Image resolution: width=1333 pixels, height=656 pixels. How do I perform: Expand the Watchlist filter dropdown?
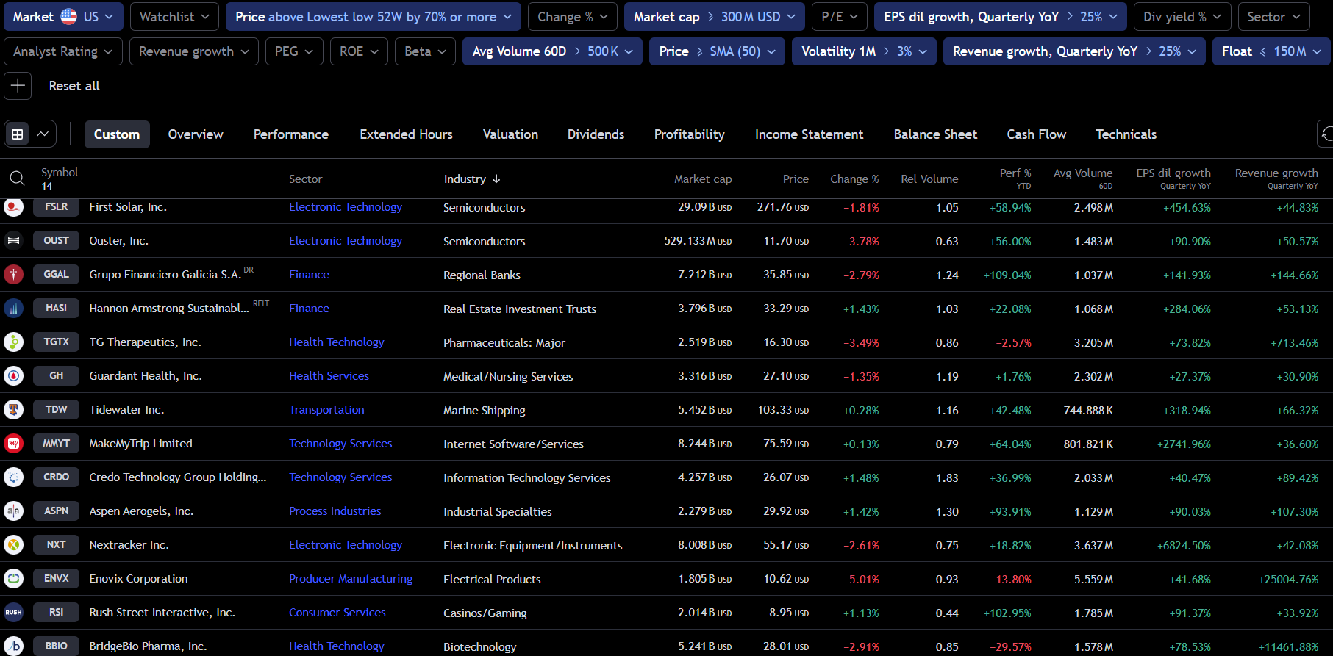pos(174,17)
